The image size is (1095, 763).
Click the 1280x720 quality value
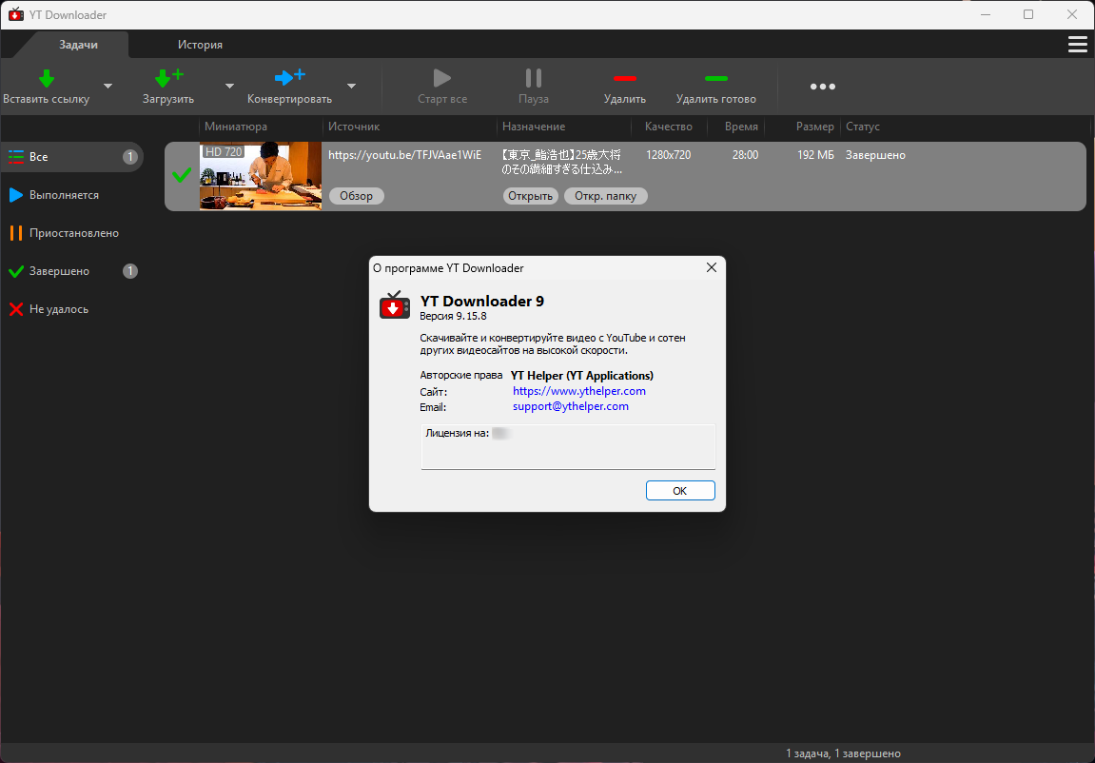point(668,155)
